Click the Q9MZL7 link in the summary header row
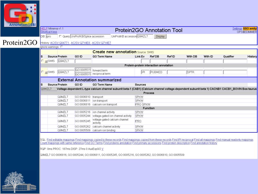This screenshot has width=258, height=194. pyautogui.click(x=46, y=89)
